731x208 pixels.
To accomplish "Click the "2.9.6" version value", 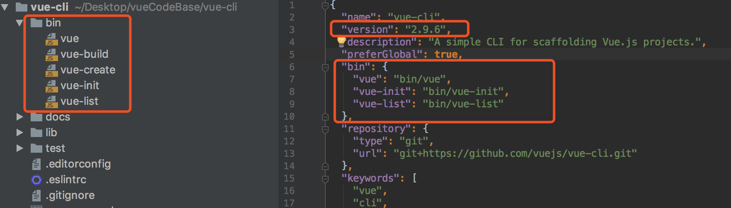I will [425, 30].
